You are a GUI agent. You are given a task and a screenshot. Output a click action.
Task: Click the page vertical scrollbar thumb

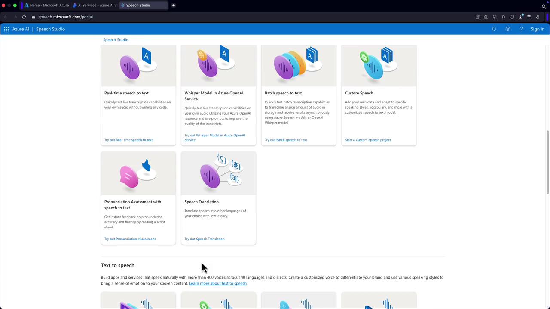coord(547,162)
